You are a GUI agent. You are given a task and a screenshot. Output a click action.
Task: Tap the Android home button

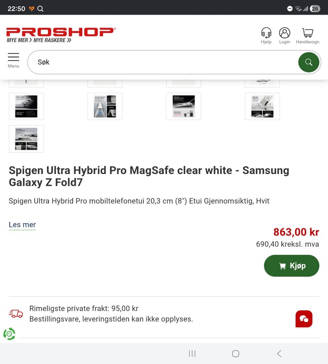click(236, 353)
